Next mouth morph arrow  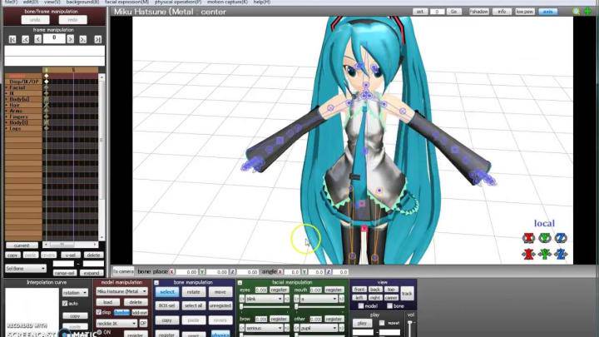tap(341, 299)
